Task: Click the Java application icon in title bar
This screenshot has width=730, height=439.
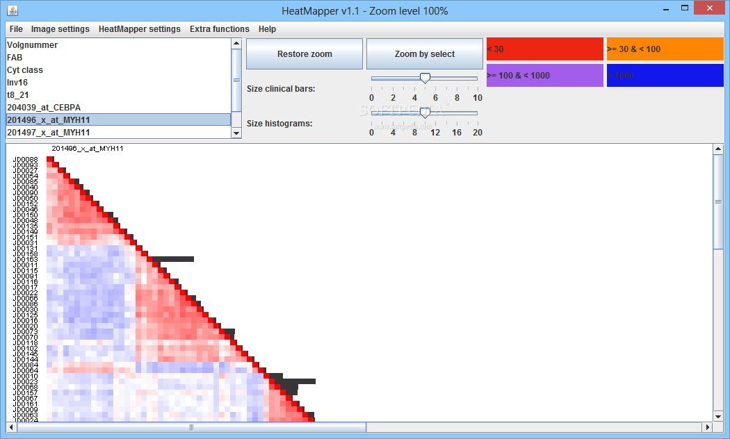Action: pos(13,10)
